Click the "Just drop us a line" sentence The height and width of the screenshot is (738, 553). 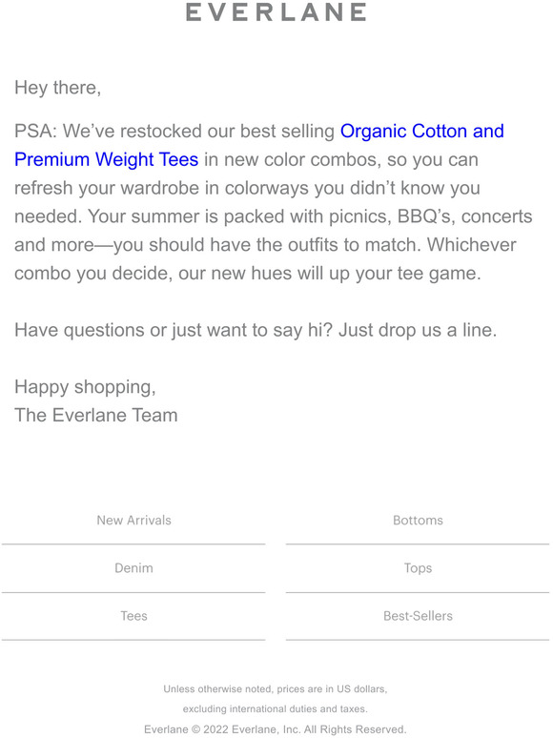418,330
